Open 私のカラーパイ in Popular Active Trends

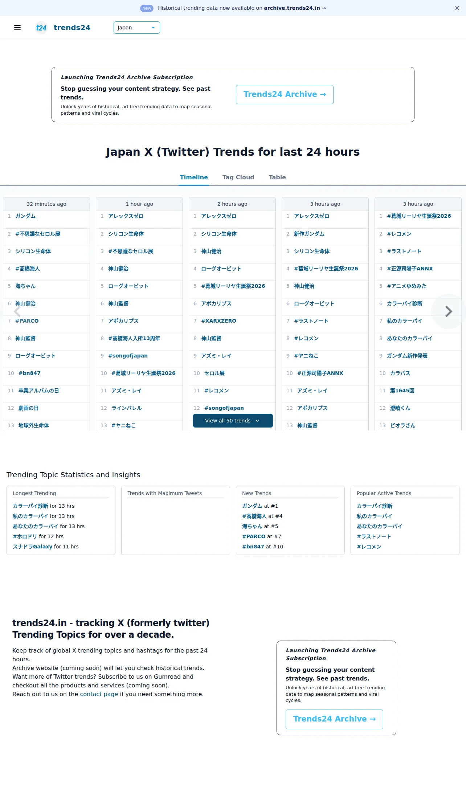[x=375, y=516]
